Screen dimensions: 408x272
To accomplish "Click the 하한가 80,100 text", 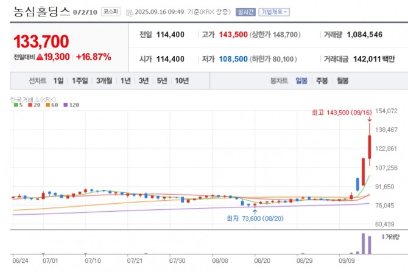I will pos(273,59).
